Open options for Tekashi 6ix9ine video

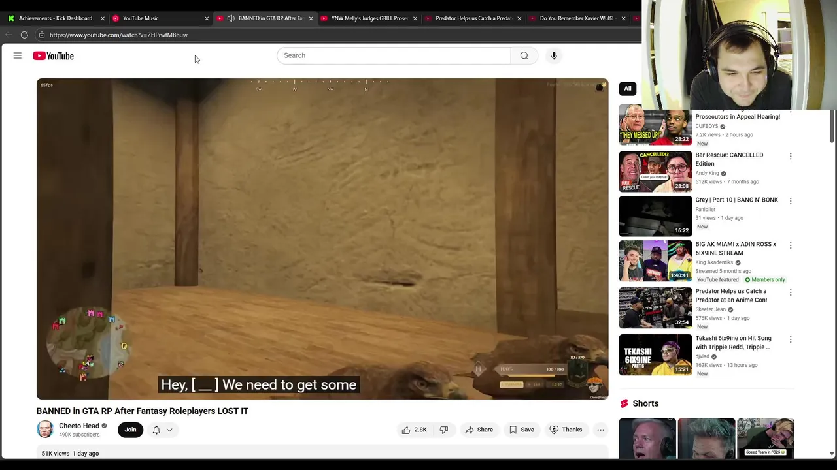(791, 339)
